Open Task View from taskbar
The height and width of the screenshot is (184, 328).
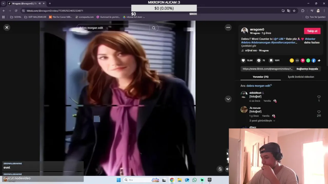[x=164, y=180]
